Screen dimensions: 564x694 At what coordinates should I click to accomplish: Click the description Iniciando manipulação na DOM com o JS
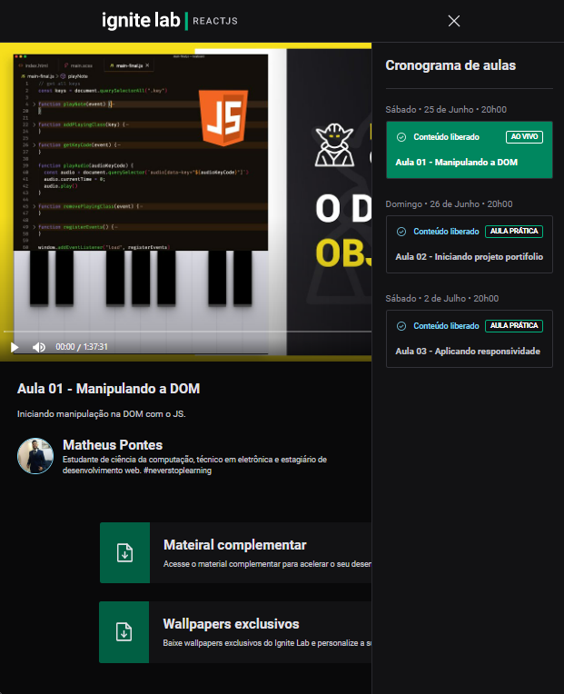(102, 414)
